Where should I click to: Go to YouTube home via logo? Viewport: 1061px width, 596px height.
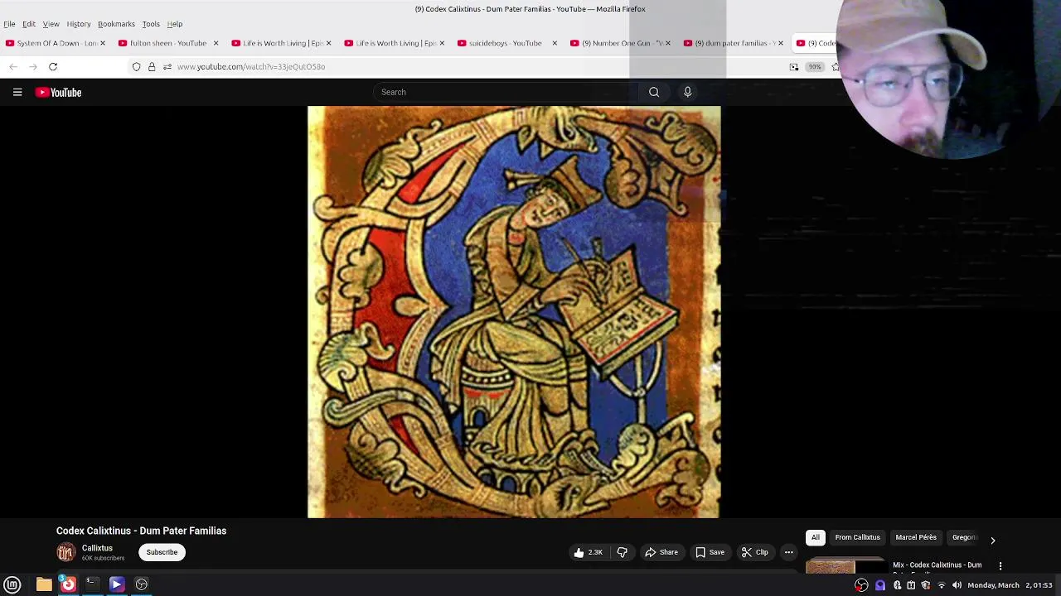pos(58,92)
